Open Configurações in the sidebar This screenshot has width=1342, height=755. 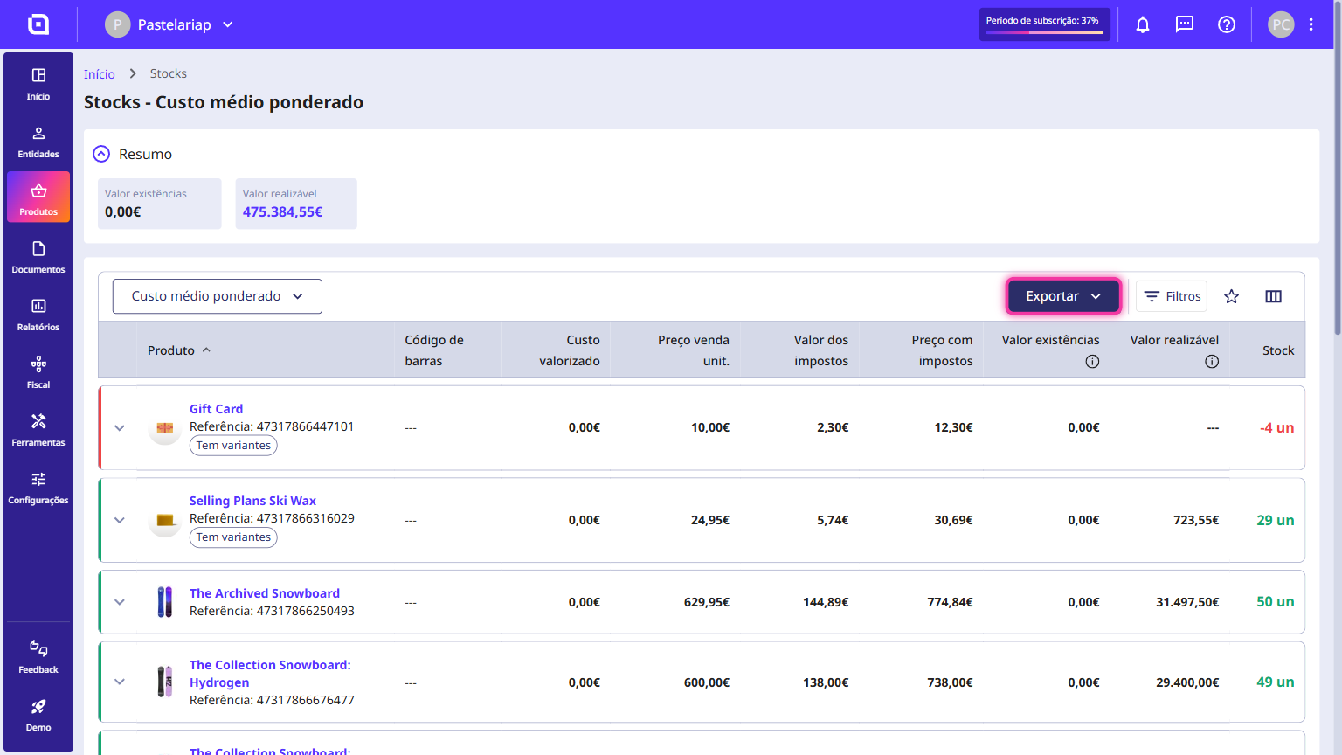(x=38, y=488)
